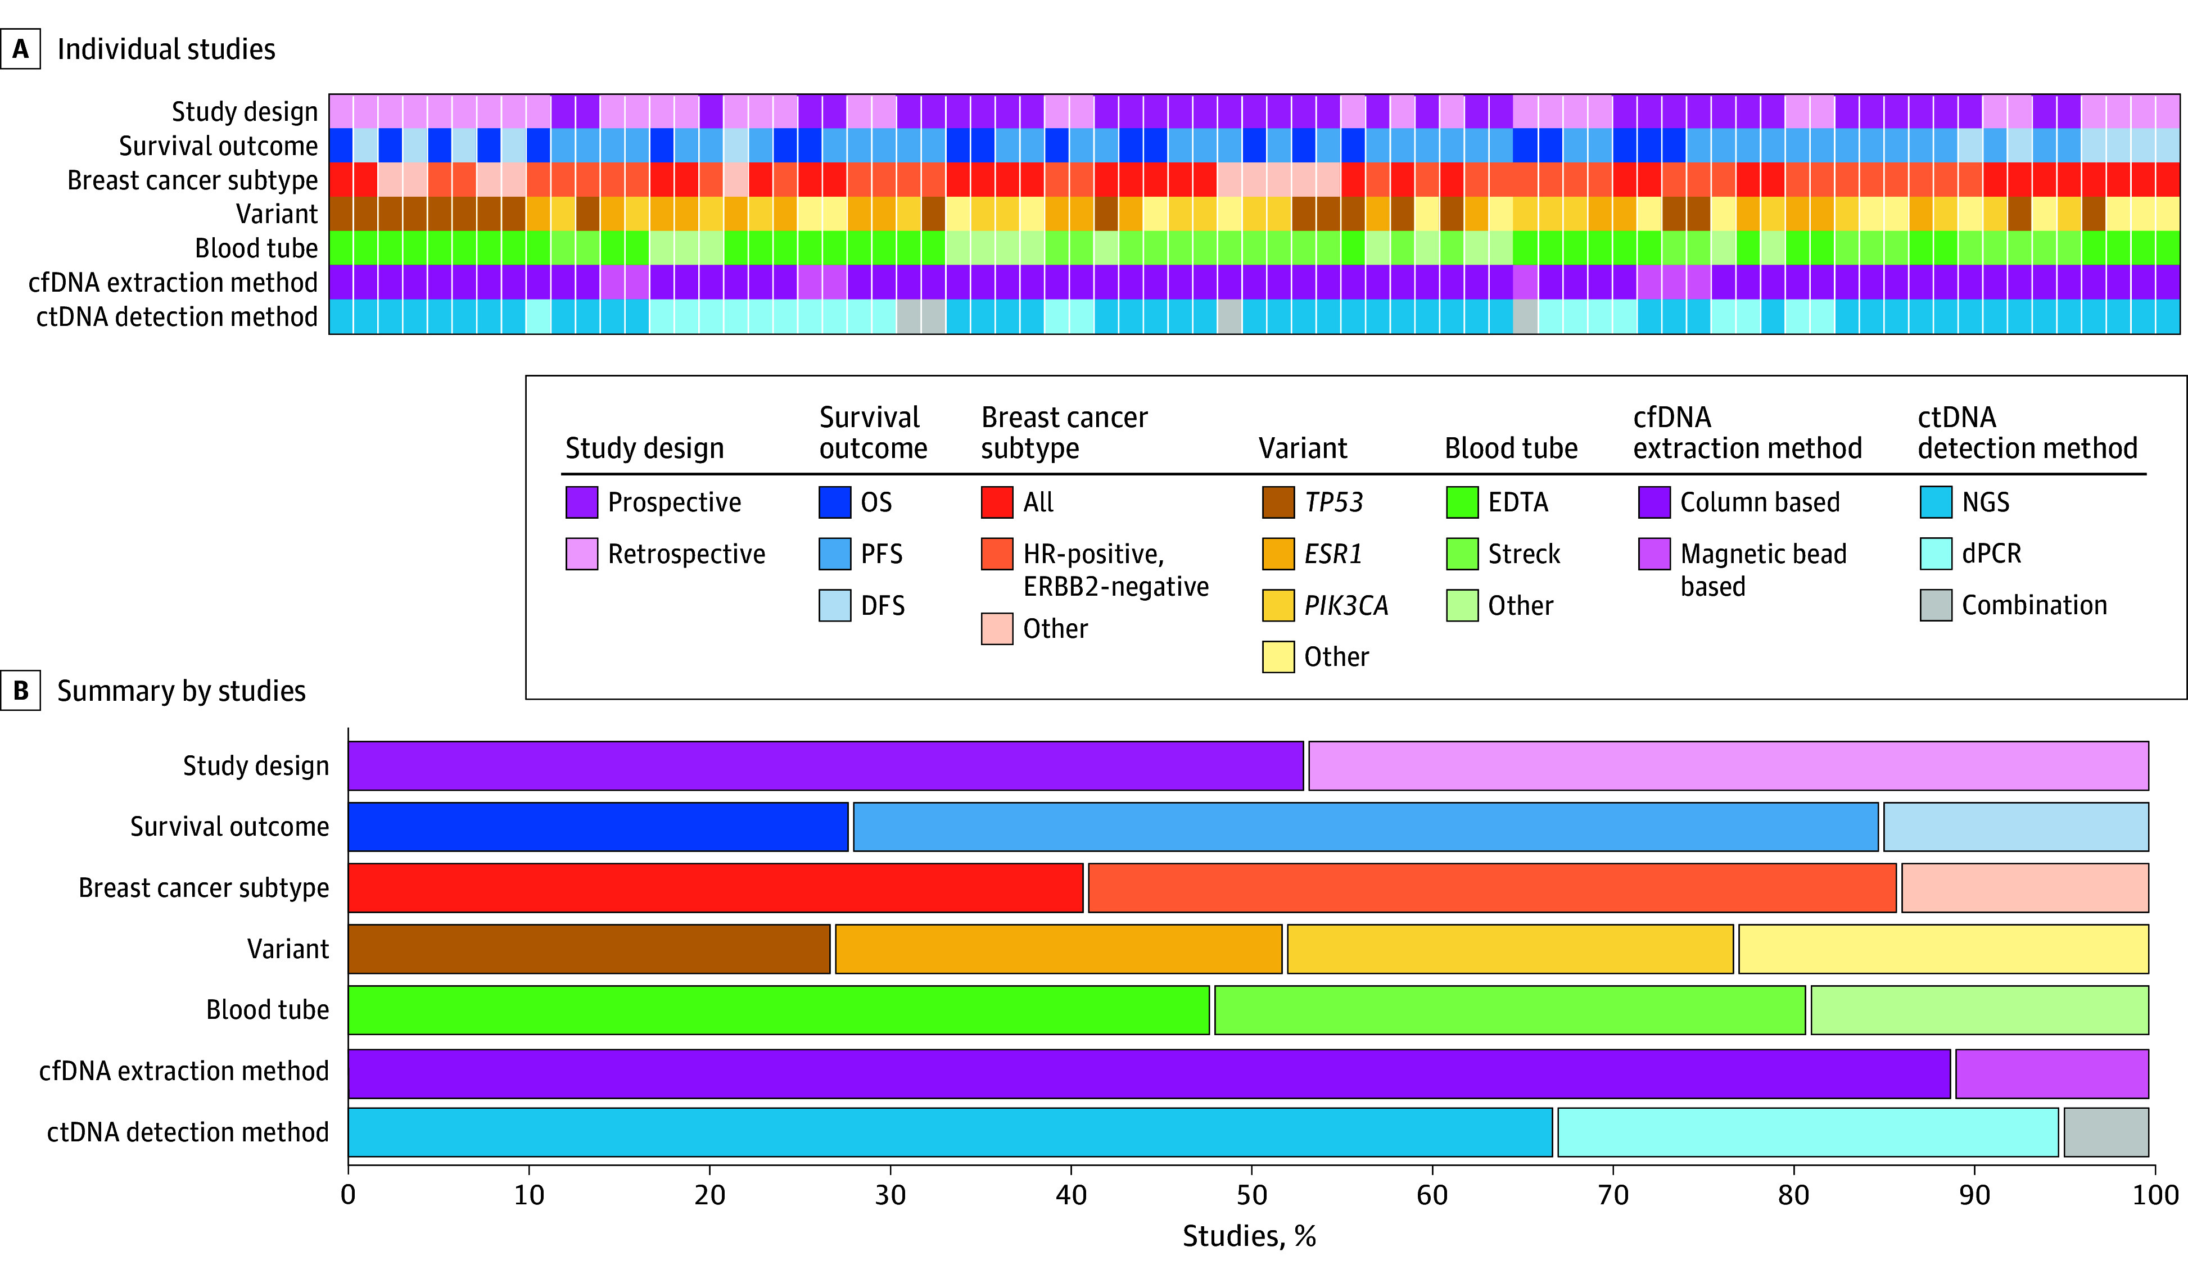Click the 'Blood tube' legend heading
2188x1274 pixels.
coord(1511,448)
